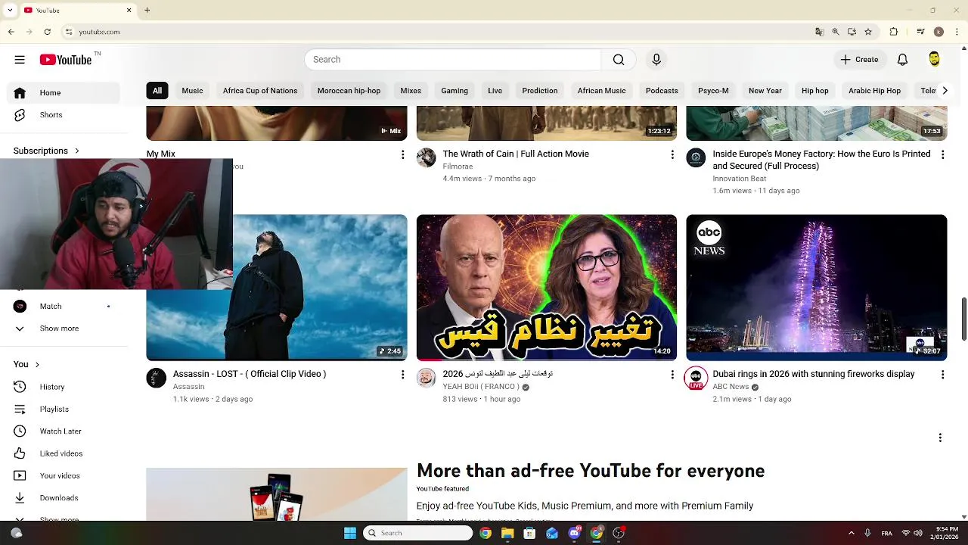Open the Dubai fireworks video thumbnail

click(x=816, y=288)
